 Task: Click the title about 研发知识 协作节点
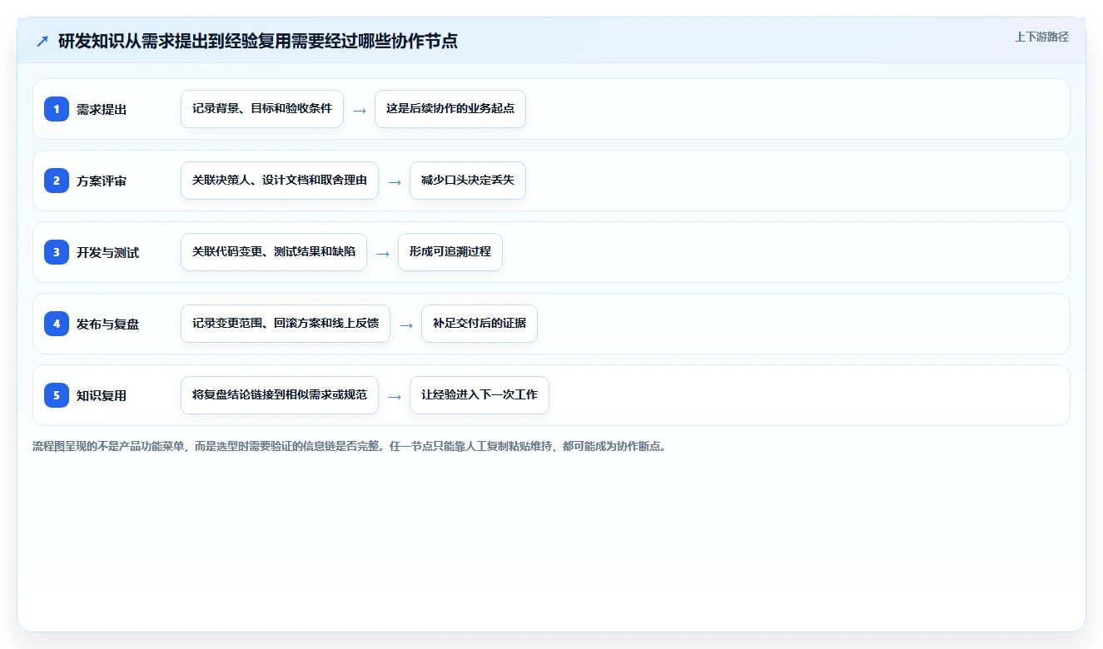pos(258,41)
